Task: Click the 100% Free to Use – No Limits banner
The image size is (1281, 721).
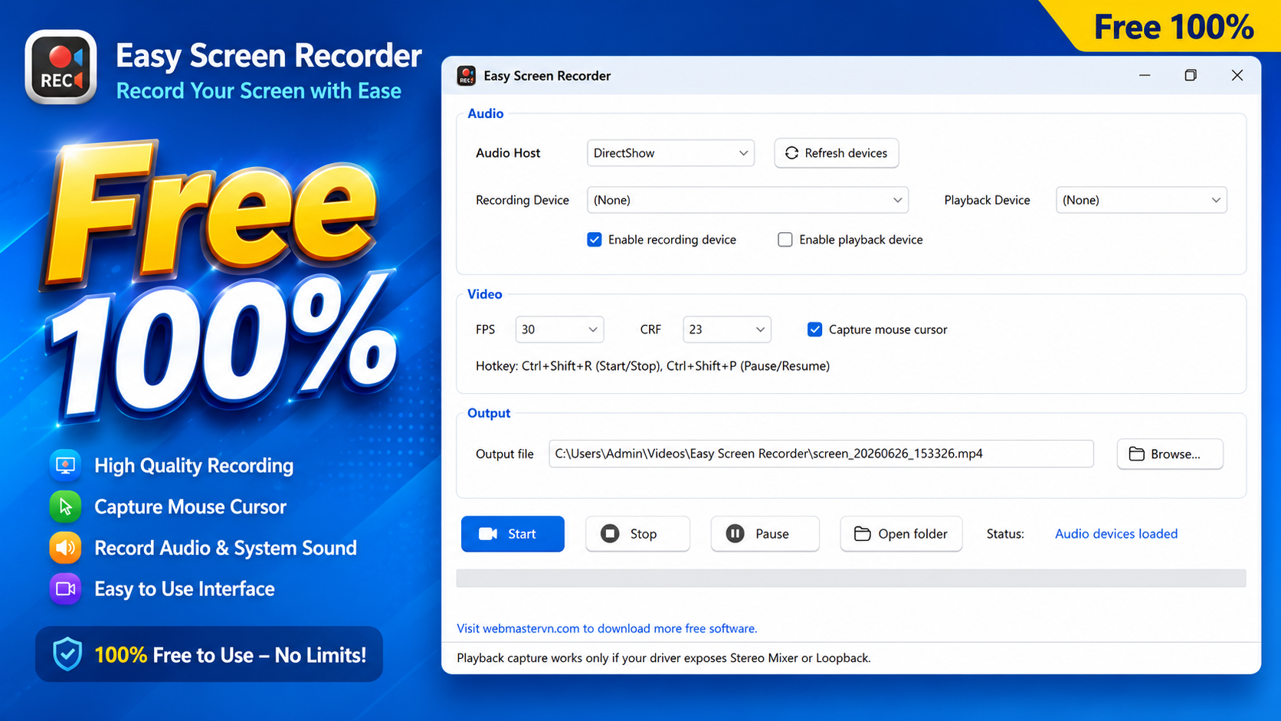Action: (x=209, y=654)
